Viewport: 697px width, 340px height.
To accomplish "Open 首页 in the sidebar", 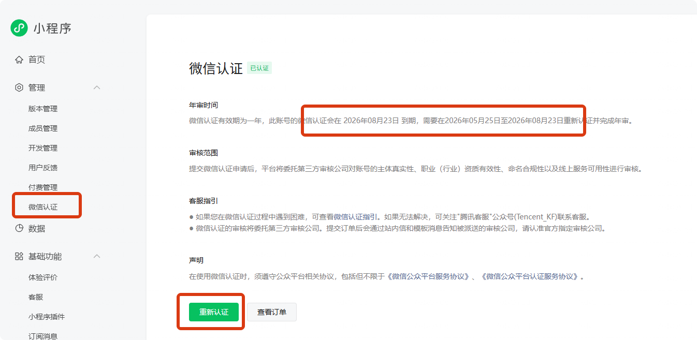I will (37, 60).
